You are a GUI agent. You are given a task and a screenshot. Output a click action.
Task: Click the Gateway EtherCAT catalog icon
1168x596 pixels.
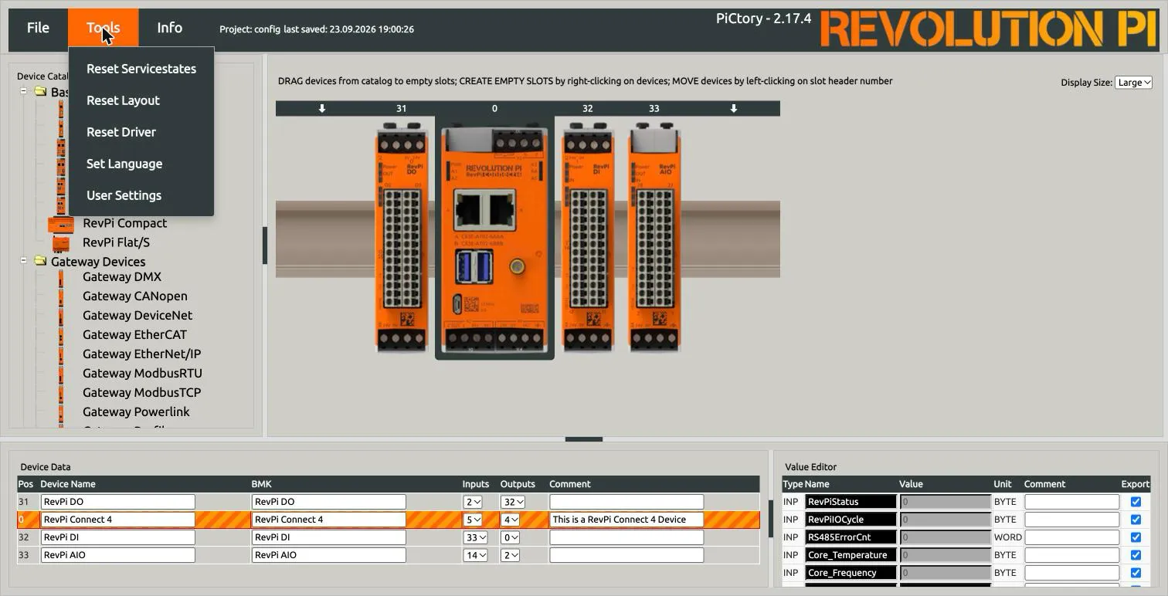click(61, 335)
